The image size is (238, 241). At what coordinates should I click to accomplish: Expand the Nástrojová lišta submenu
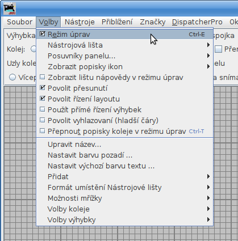tap(124, 45)
